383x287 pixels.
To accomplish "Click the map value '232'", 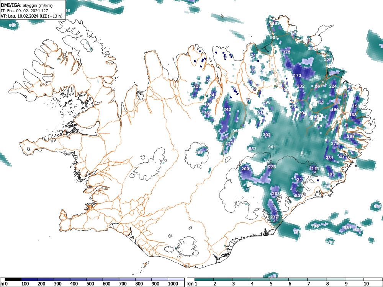I will [301, 86].
